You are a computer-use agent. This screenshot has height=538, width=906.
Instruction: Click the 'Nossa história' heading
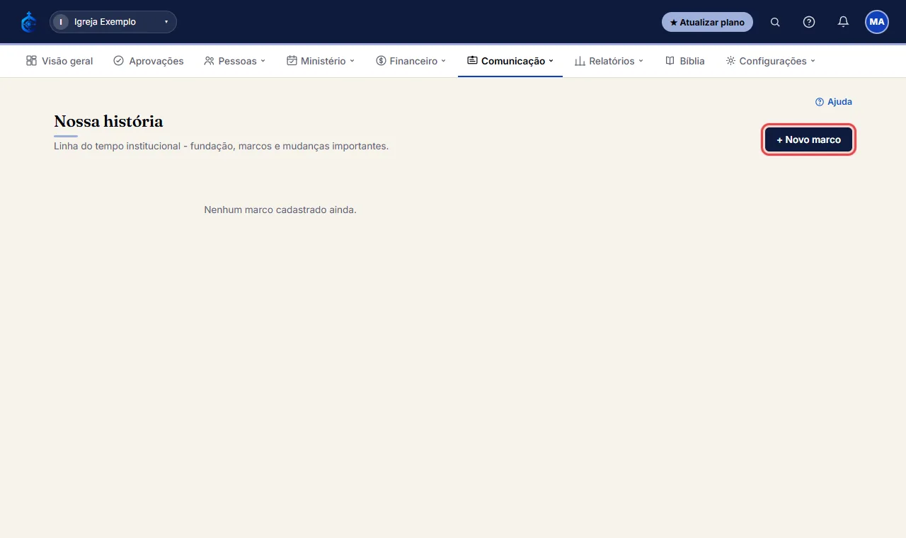pos(108,122)
